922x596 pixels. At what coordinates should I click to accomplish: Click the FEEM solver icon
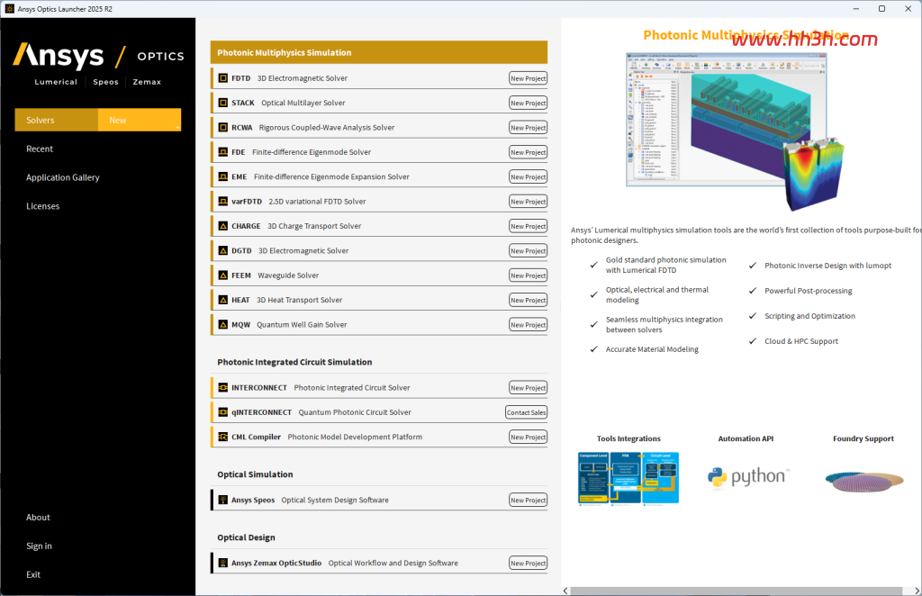[223, 275]
